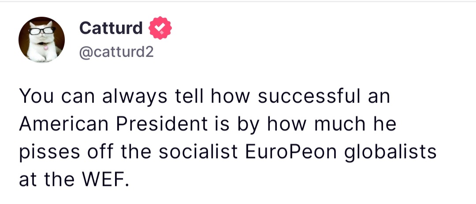Click the Catturd display name
This screenshot has height=204, width=476.
pos(111,28)
